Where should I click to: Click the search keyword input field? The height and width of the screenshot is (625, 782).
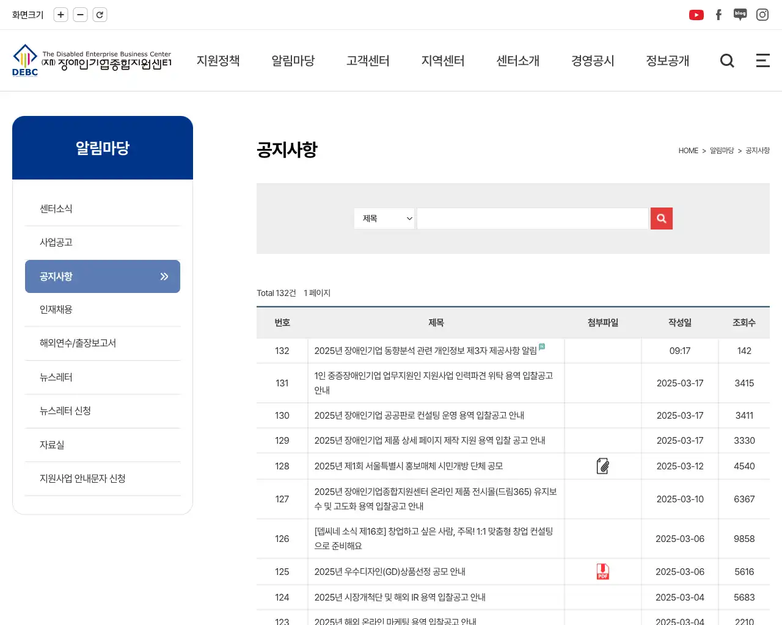pyautogui.click(x=532, y=219)
